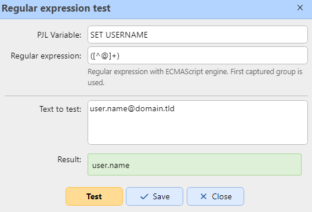Save the regular expression settings
The image size is (312, 212).
154,196
